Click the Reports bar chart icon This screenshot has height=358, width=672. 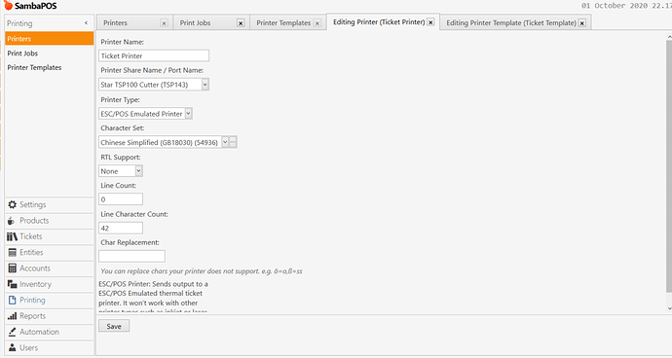tap(13, 316)
